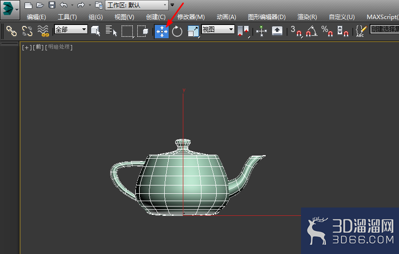
Task: Open viewport [+] general menu
Action: click(x=27, y=47)
